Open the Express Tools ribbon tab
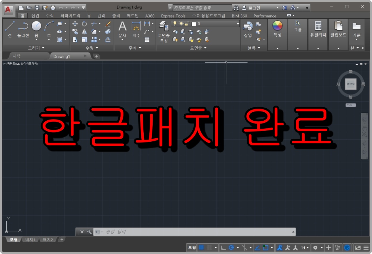Screen dimensions: 372x254 pyautogui.click(x=173, y=16)
